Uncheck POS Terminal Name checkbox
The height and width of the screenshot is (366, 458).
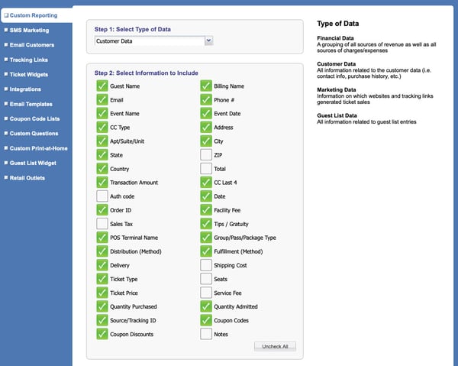pyautogui.click(x=102, y=238)
